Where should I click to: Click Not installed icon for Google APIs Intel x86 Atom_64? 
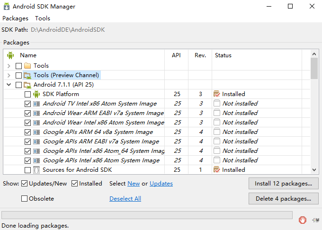(217, 150)
